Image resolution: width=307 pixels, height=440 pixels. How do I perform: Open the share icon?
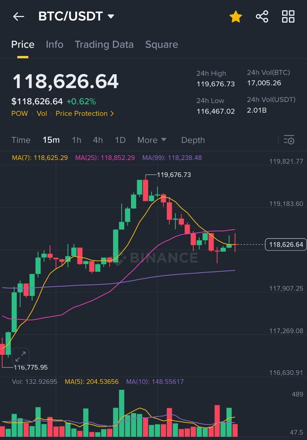[262, 16]
